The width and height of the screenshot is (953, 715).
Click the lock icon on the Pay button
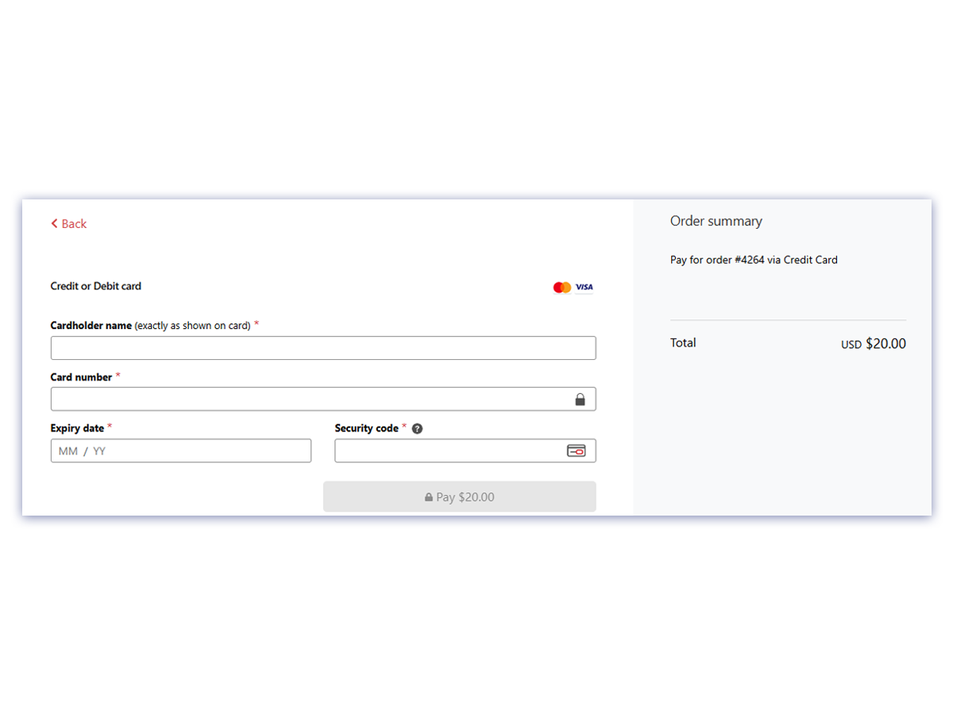(x=430, y=497)
